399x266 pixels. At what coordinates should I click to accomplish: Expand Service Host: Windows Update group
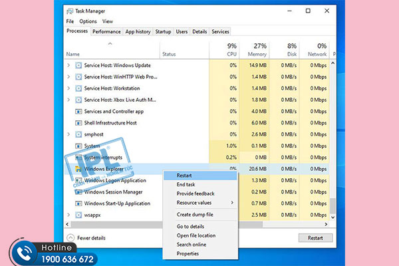[x=68, y=65]
